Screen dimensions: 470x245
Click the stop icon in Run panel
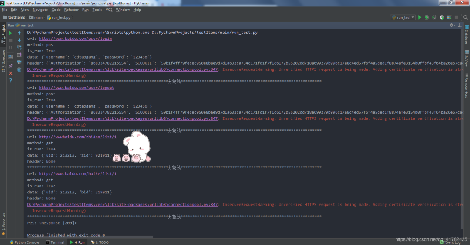[x=10, y=40]
